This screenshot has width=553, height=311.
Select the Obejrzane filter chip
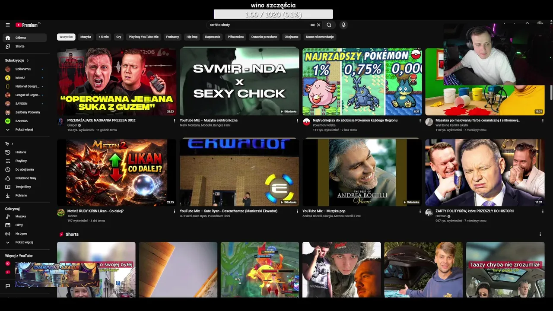point(291,37)
